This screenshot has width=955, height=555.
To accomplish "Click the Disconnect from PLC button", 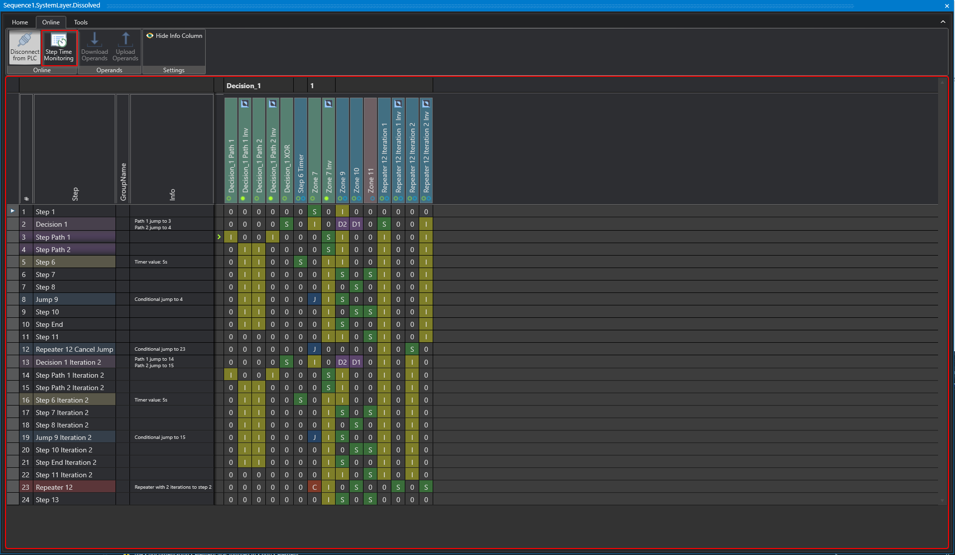I will click(25, 47).
